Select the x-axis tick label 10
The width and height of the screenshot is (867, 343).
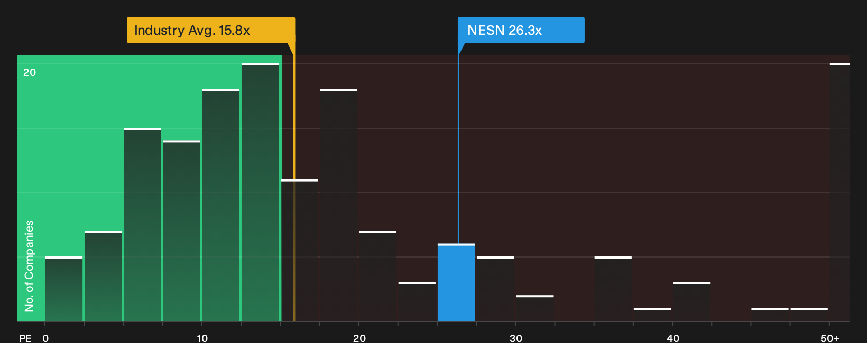click(x=202, y=338)
